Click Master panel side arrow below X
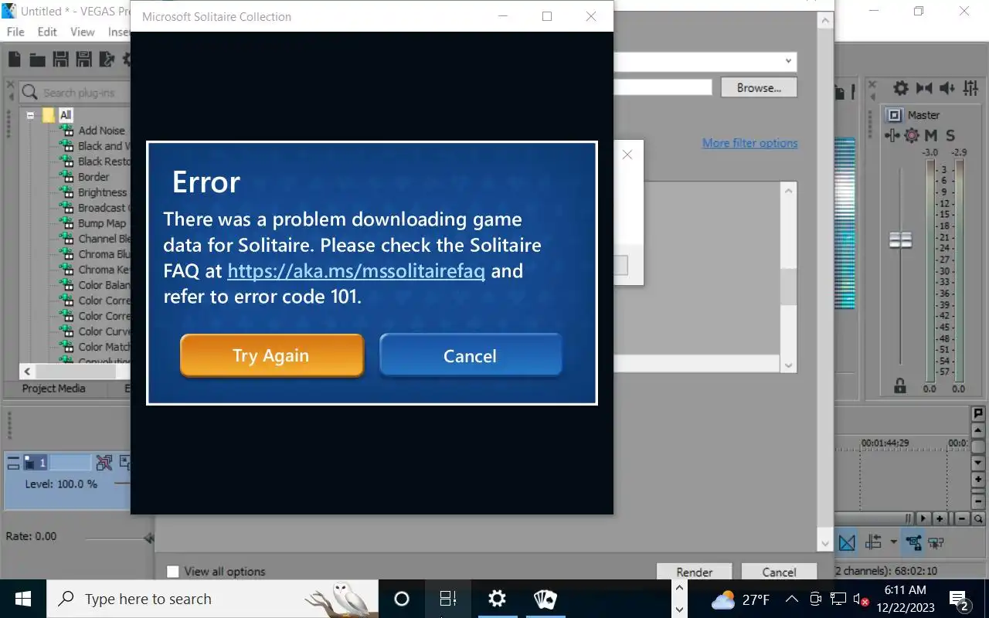Screen dimensions: 989x618 872,97
